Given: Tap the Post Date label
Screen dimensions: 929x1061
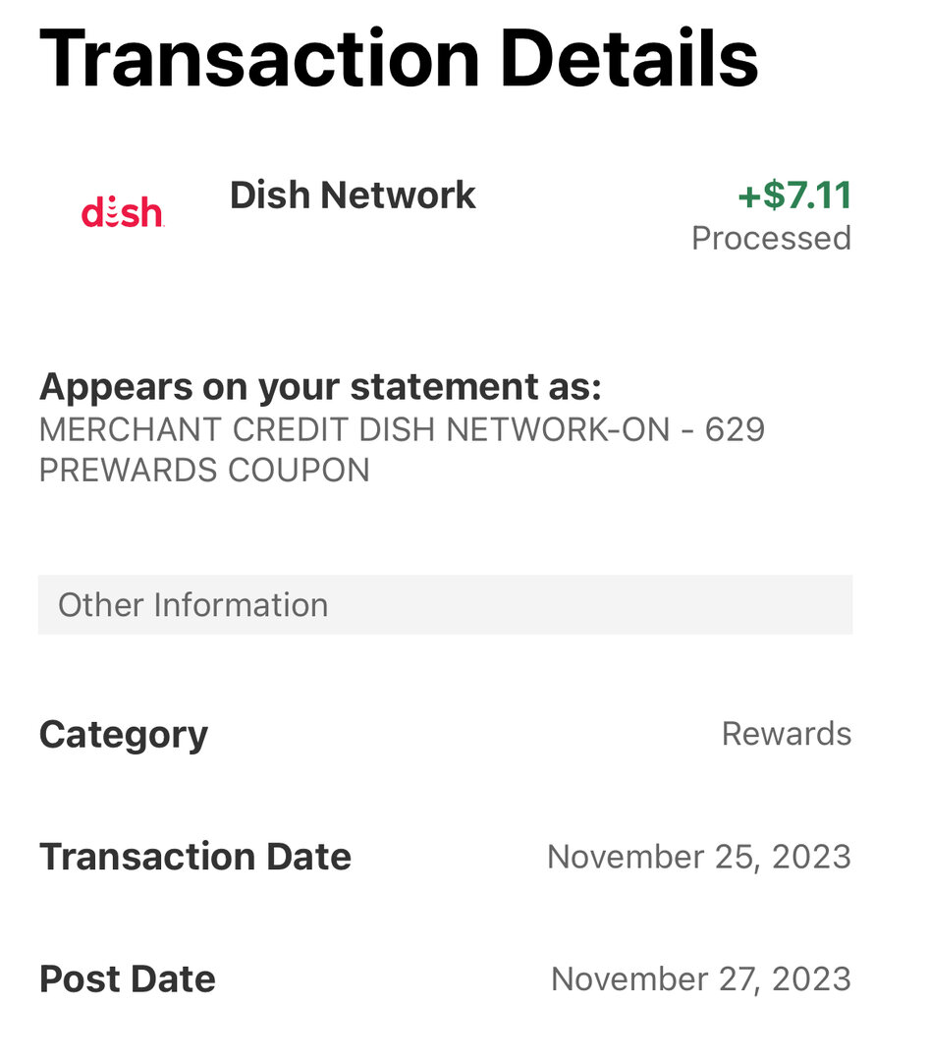Looking at the screenshot, I should tap(128, 979).
